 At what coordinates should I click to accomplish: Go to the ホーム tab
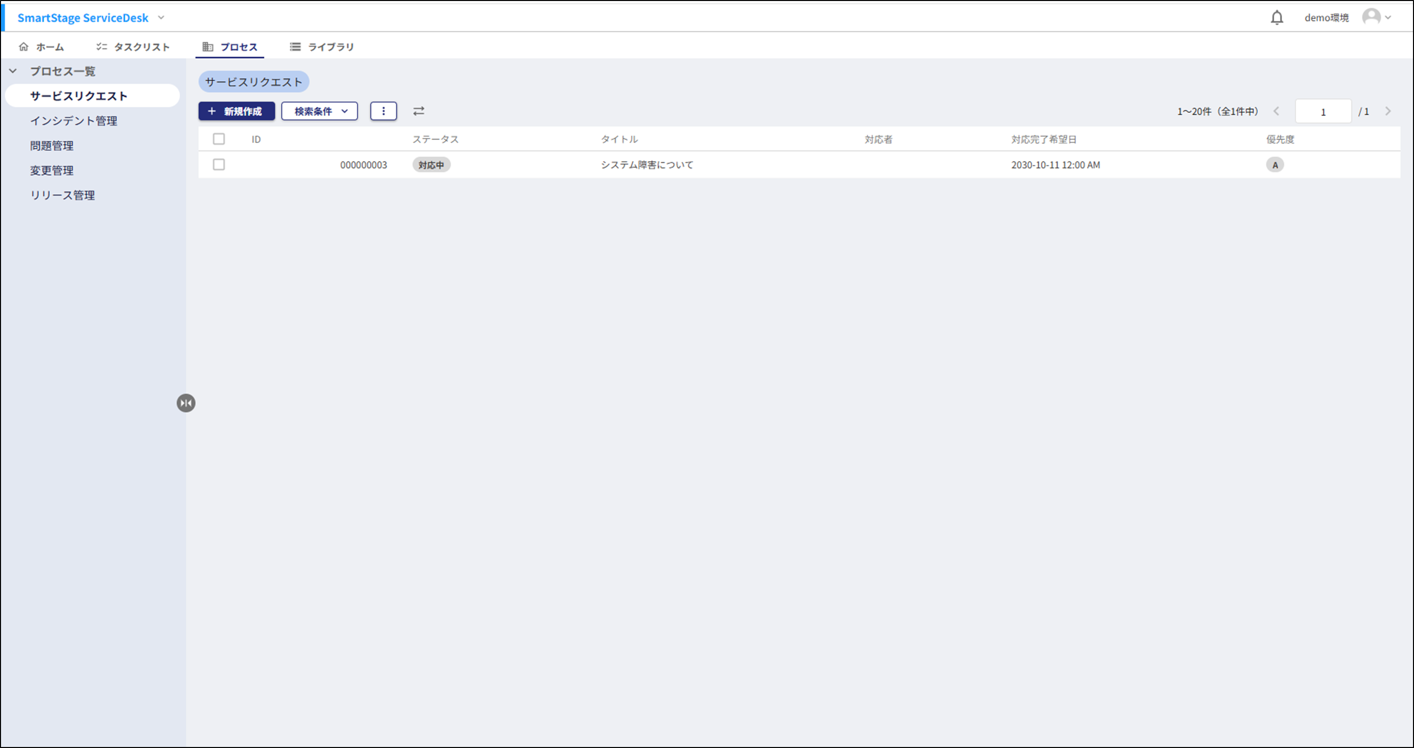point(41,47)
